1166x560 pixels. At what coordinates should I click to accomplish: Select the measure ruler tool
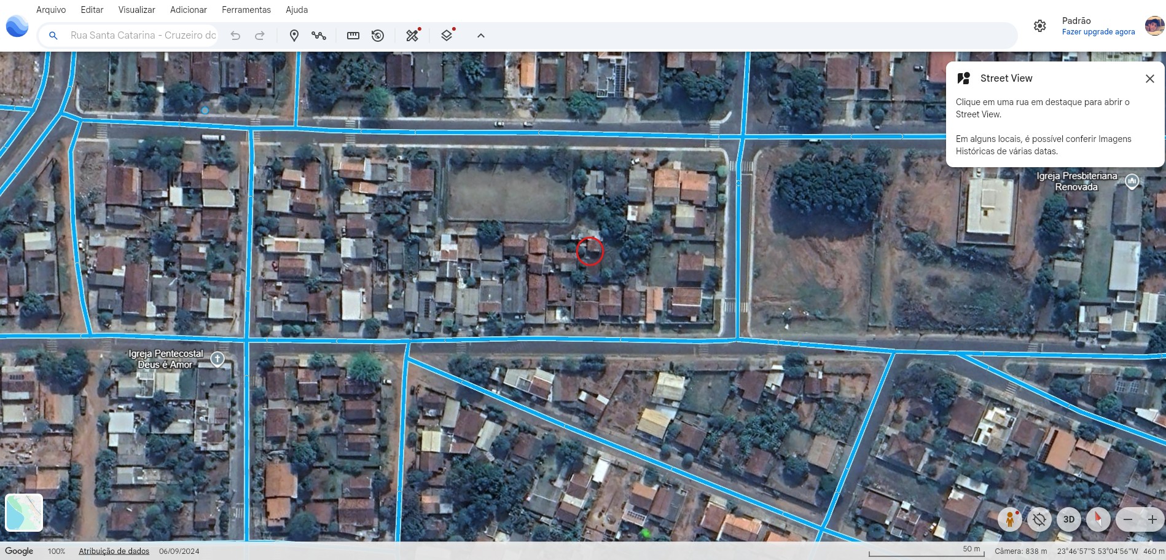click(x=353, y=36)
